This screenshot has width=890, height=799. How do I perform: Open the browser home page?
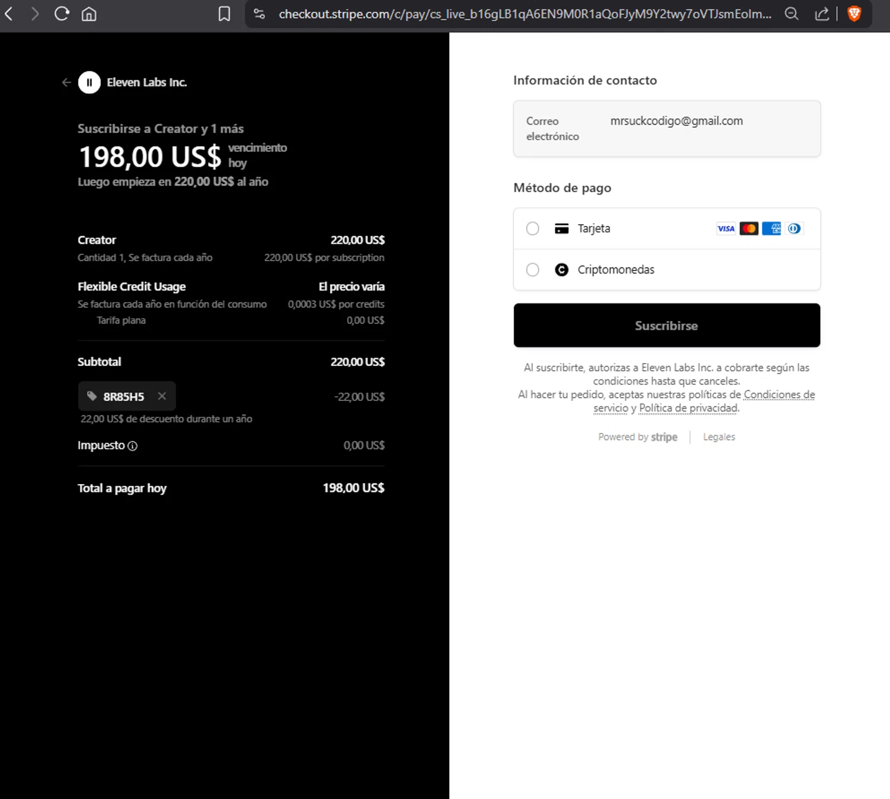tap(89, 14)
